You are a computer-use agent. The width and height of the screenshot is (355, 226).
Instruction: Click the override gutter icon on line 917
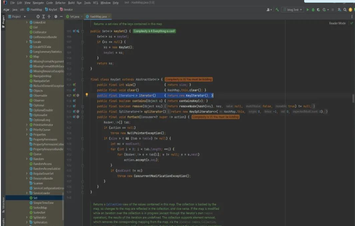(x=74, y=95)
